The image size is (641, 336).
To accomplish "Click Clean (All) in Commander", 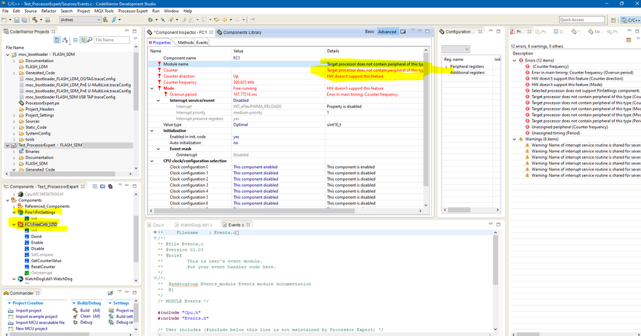I will pyautogui.click(x=90, y=316).
